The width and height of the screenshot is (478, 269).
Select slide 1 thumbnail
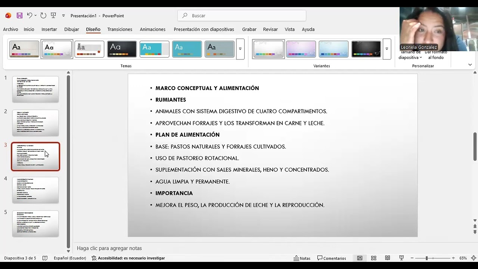point(35,89)
